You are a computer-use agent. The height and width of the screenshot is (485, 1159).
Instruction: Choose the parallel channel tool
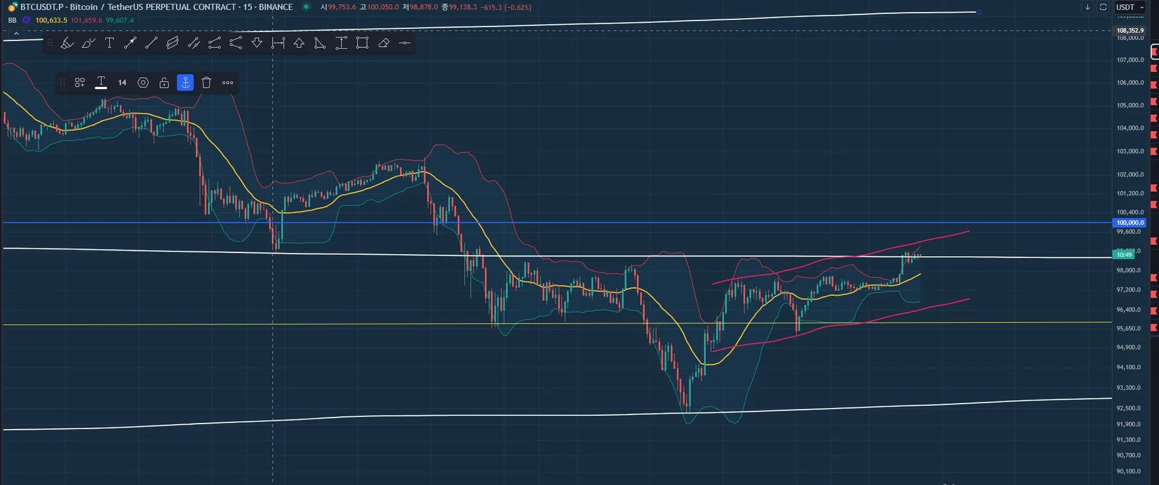[x=173, y=43]
